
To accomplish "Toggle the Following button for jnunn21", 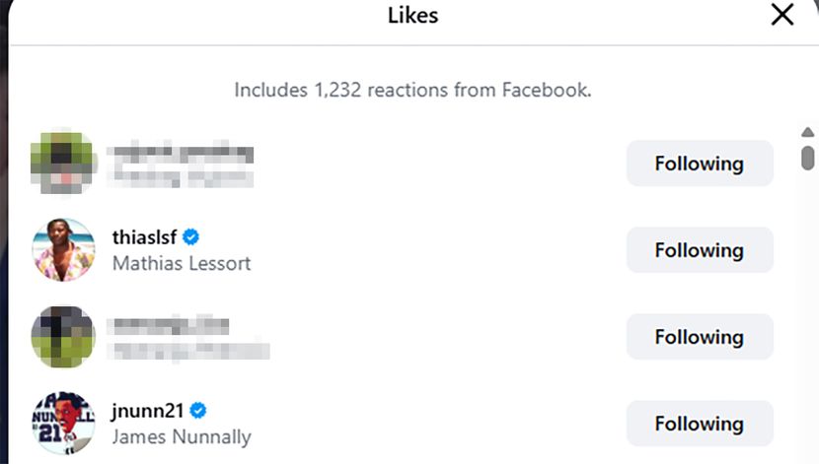I will coord(700,424).
